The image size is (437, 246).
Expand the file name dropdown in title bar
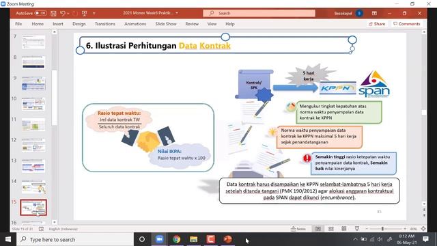point(177,13)
